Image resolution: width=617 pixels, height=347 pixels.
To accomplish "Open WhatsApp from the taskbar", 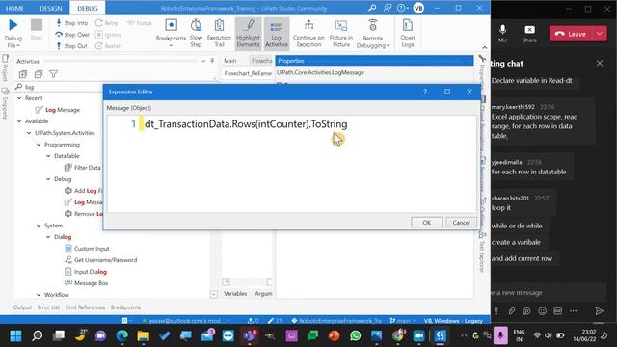I will (x=356, y=335).
